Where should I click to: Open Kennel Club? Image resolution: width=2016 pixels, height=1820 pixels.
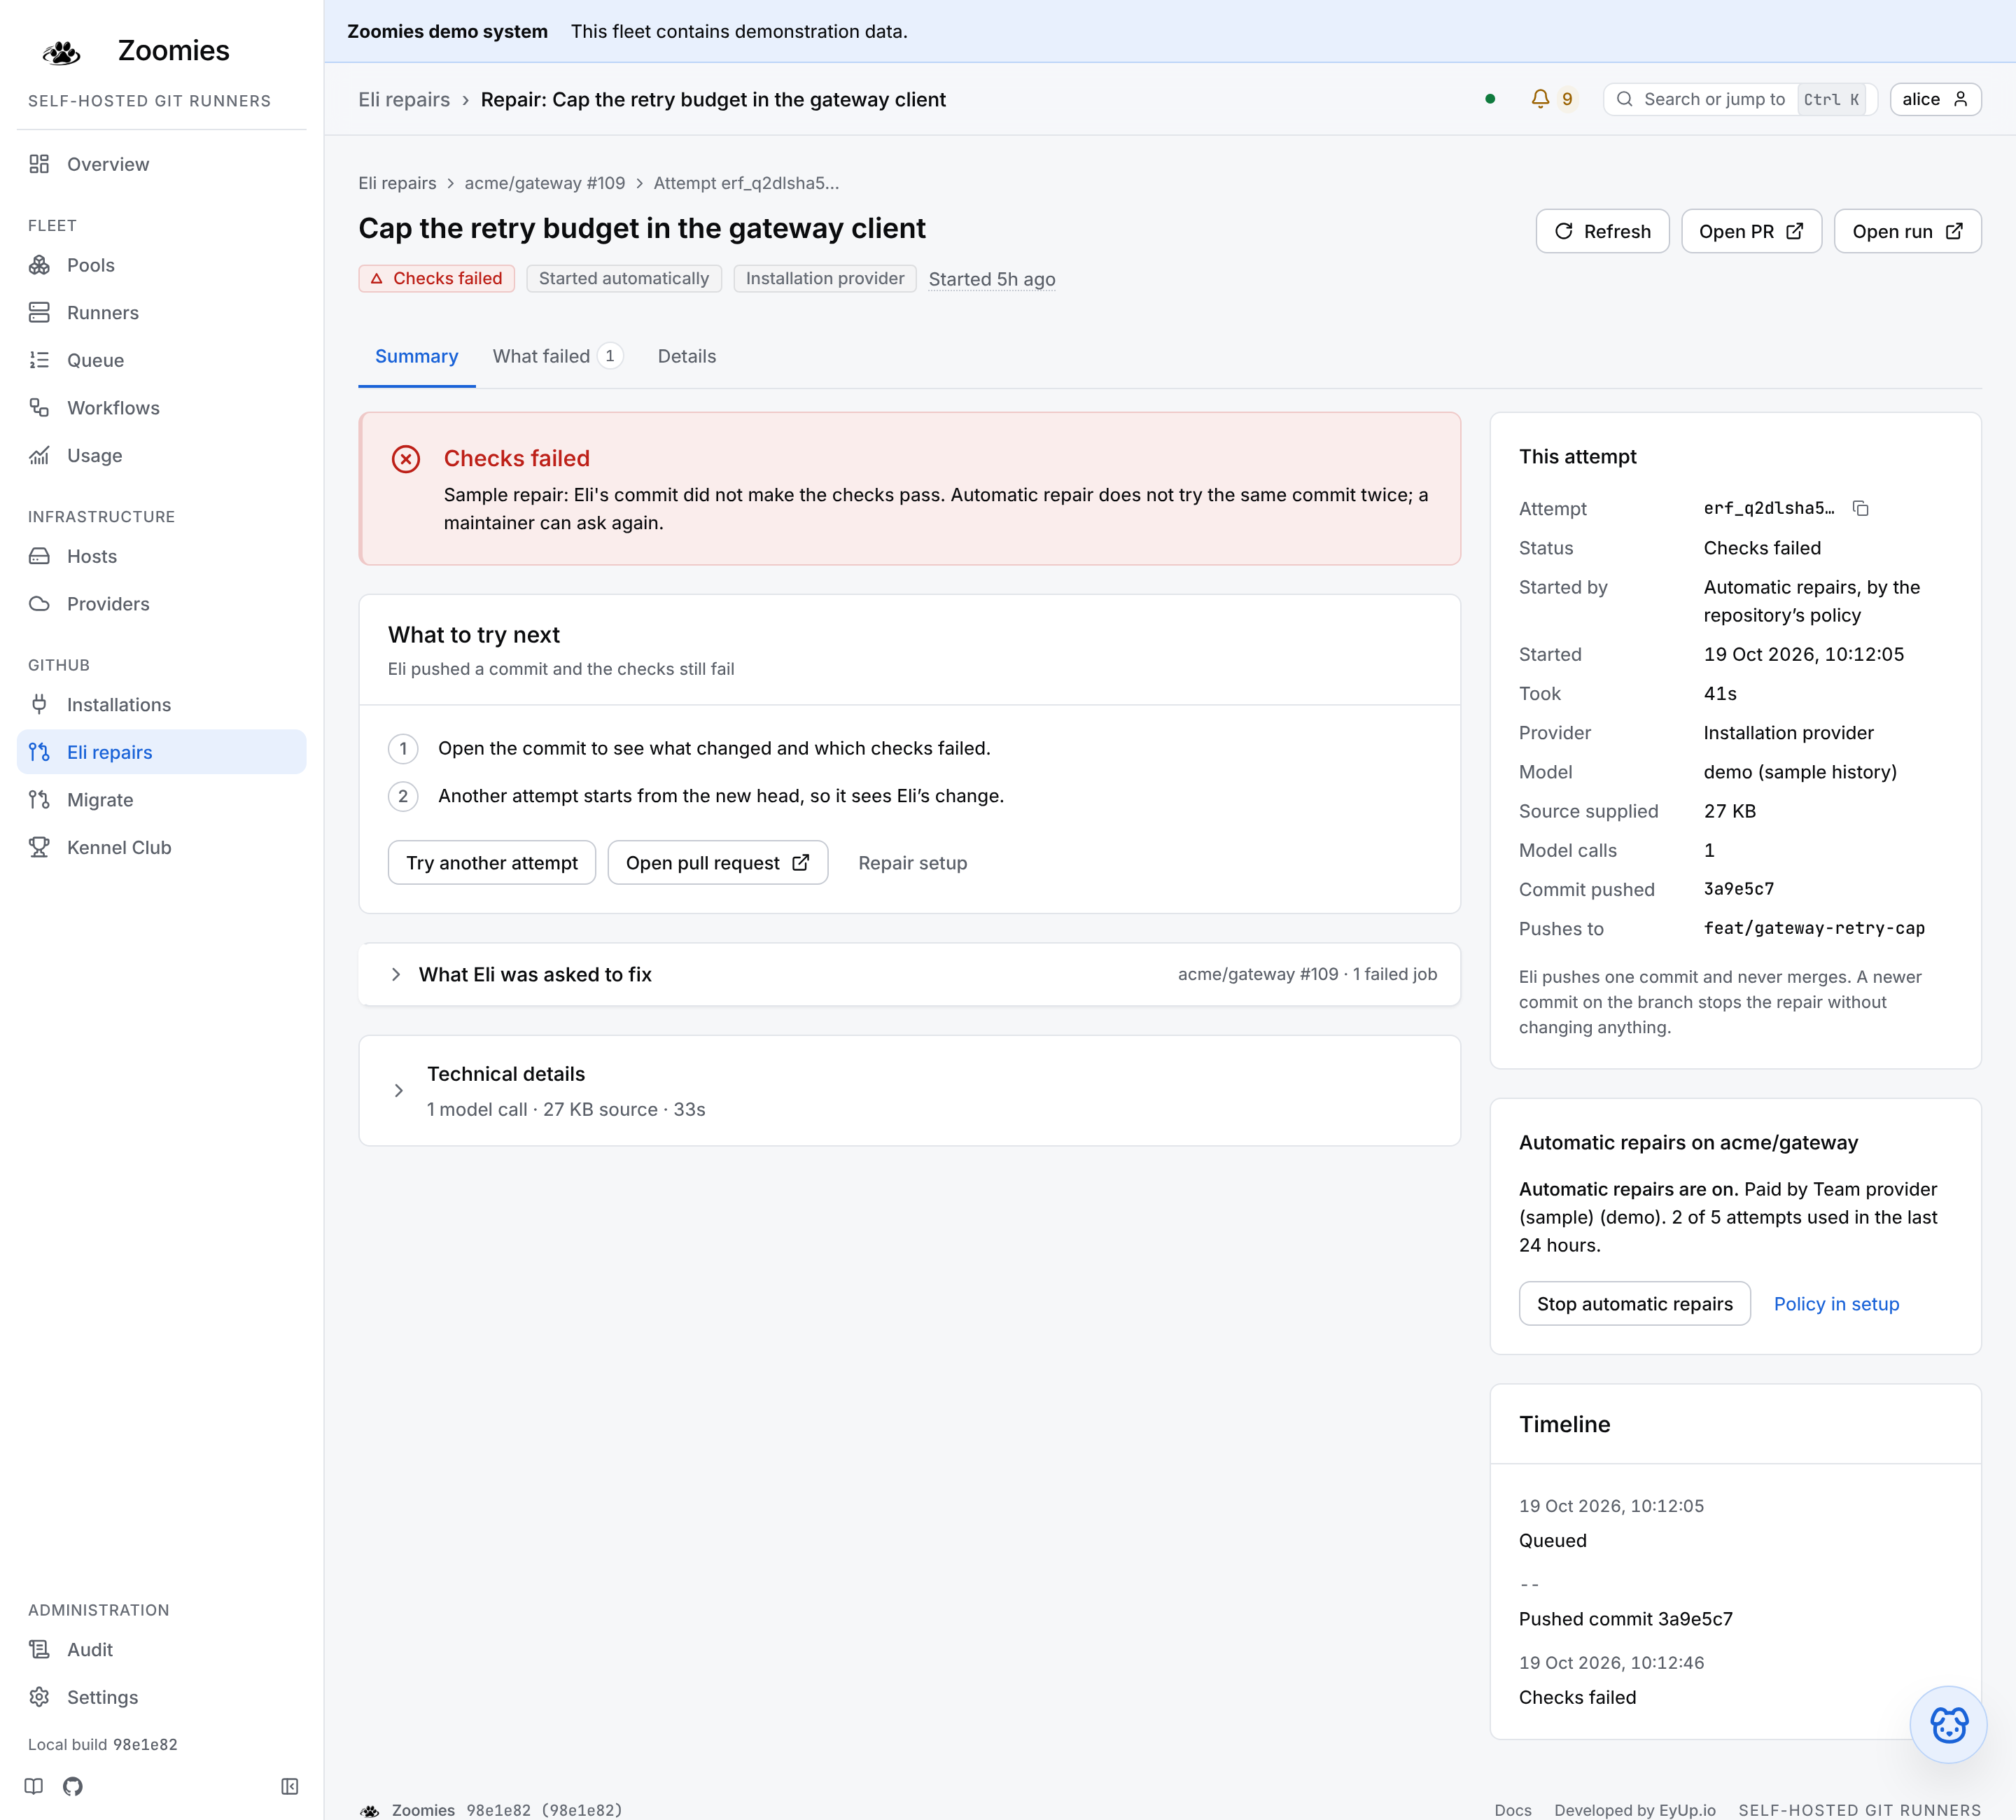tap(161, 847)
